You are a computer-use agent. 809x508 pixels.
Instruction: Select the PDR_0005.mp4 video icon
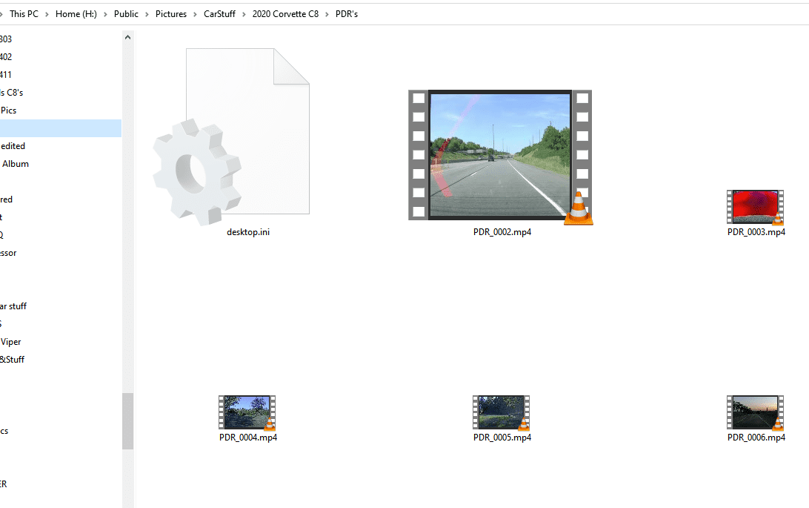[x=502, y=412]
